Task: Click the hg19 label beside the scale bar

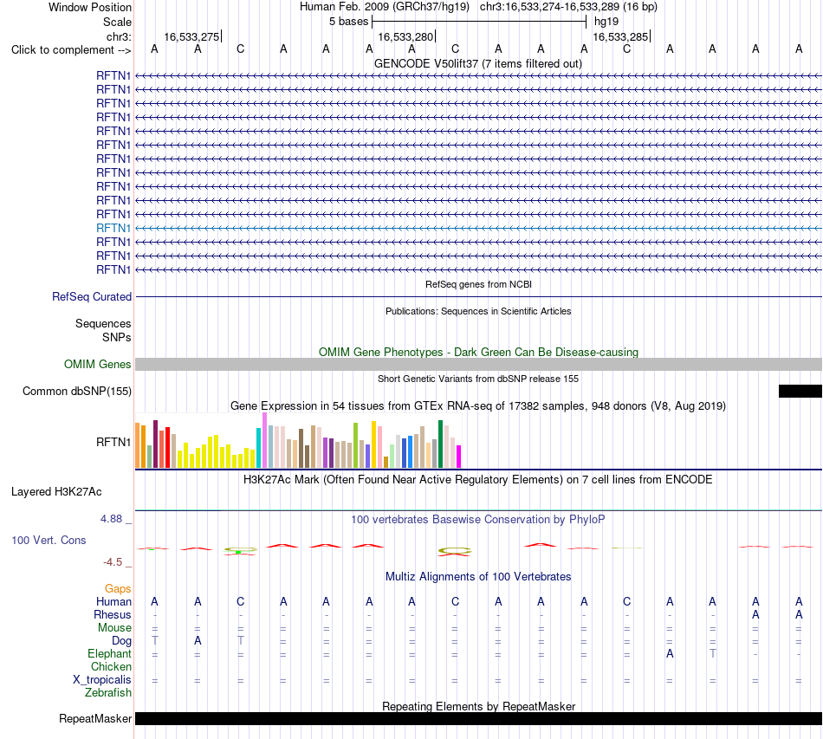Action: tap(606, 22)
